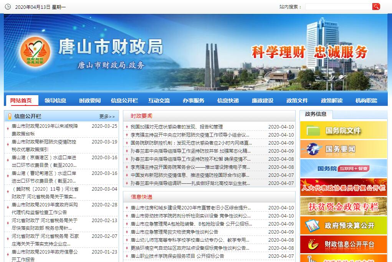The image size is (392, 262).
Task: Go to the 办事服务 menu item
Action: click(194, 101)
